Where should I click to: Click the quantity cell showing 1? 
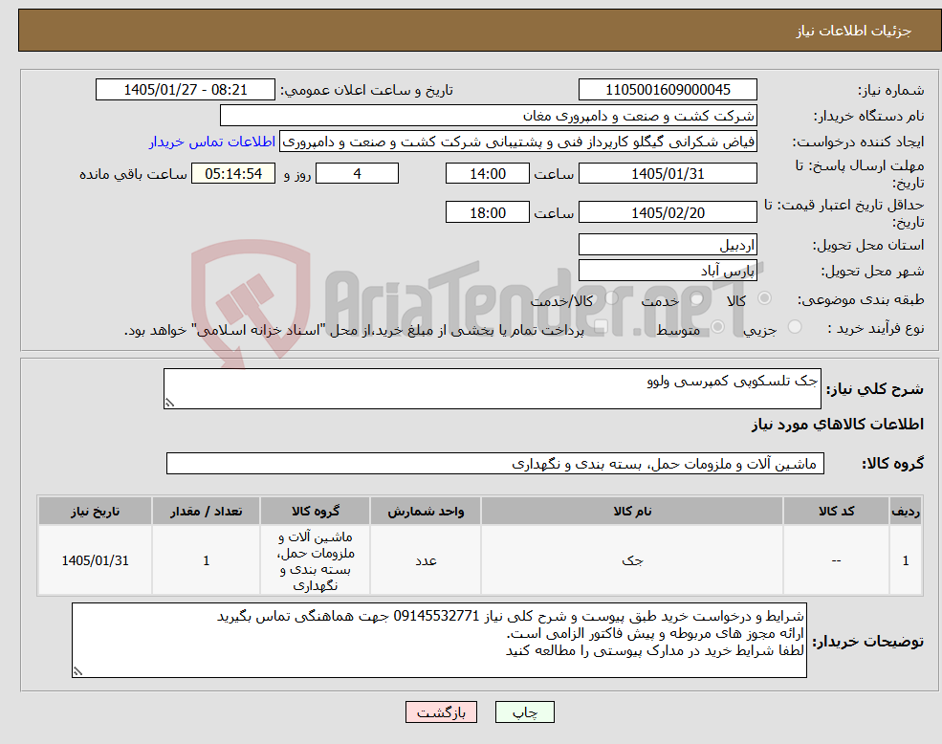206,560
